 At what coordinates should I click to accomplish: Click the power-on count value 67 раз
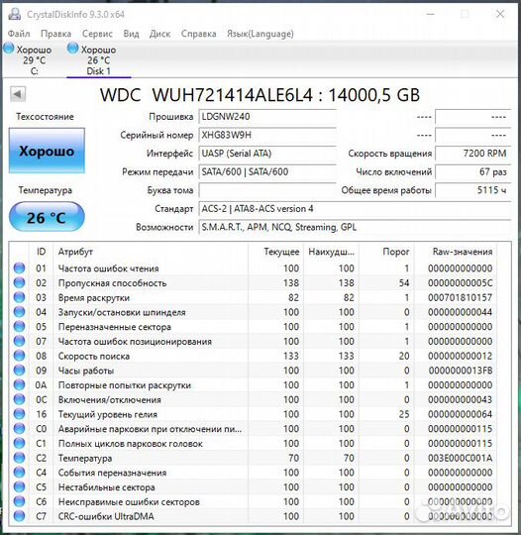coord(472,172)
